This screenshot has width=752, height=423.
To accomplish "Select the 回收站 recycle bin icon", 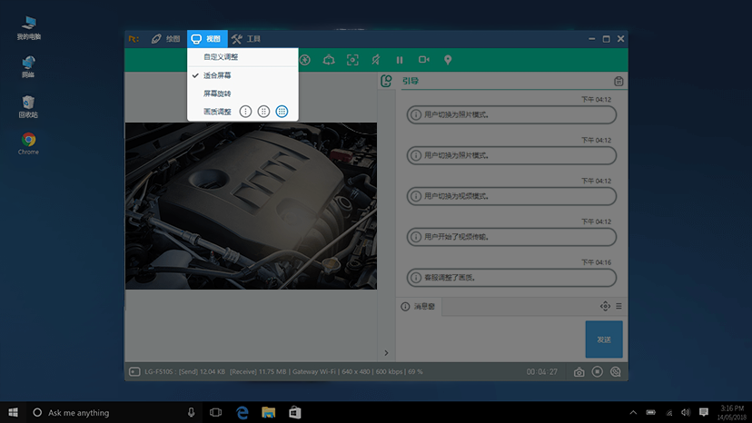I will coord(28,106).
